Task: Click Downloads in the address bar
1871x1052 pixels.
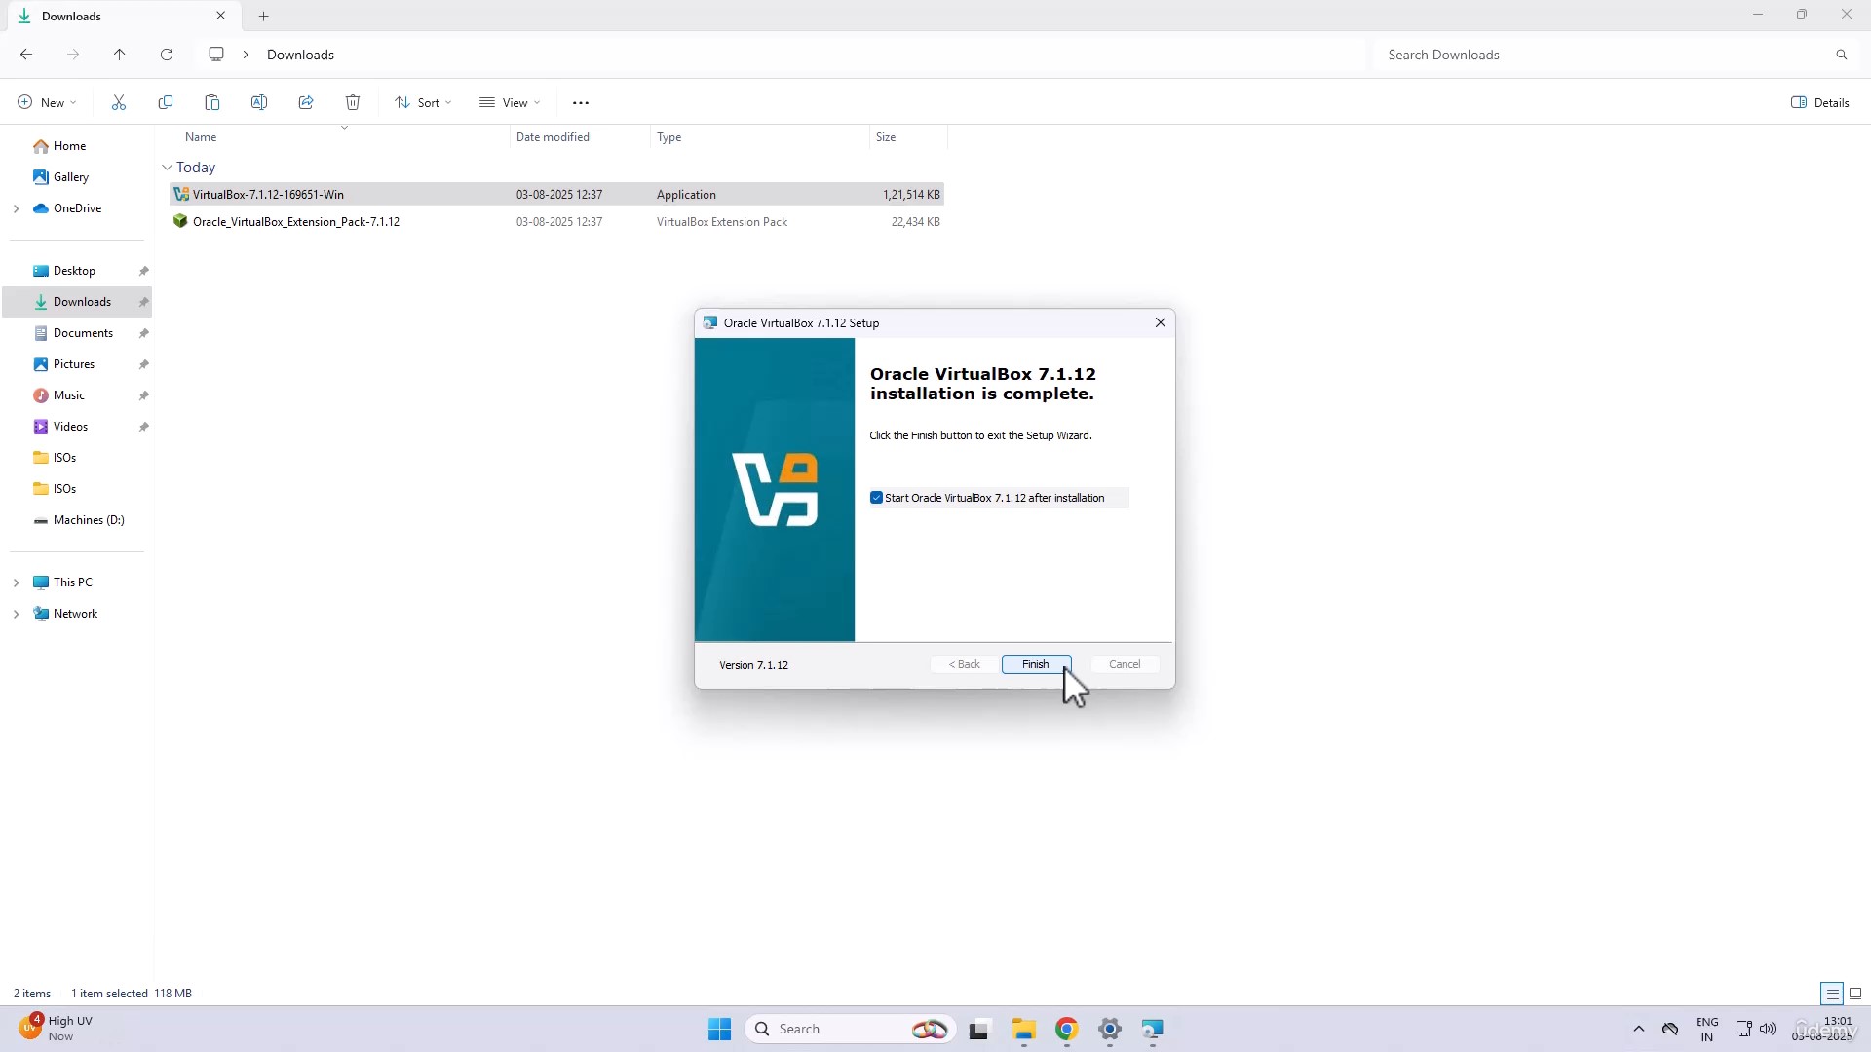Action: coord(300,55)
